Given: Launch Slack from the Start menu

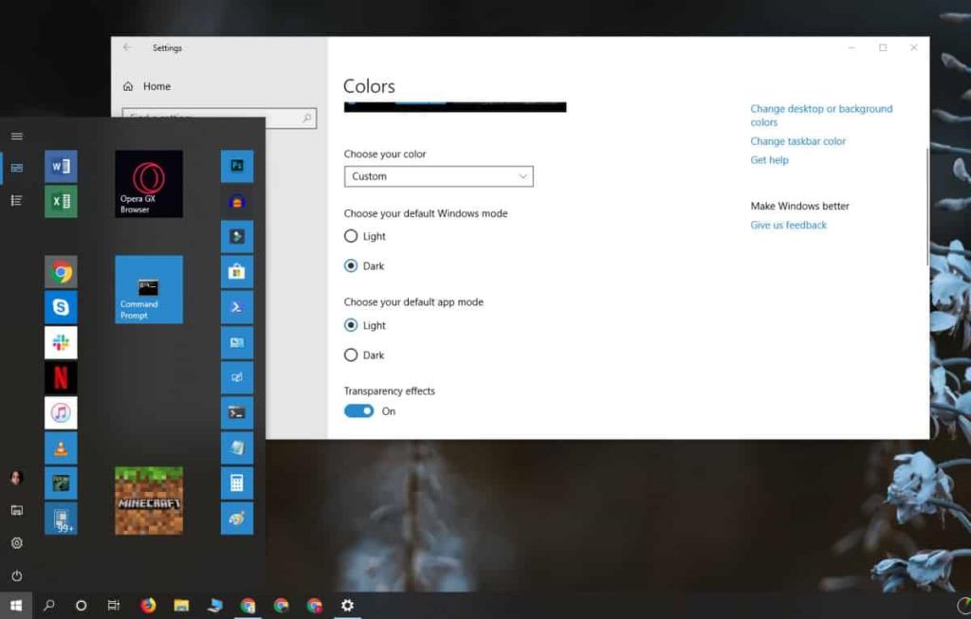Looking at the screenshot, I should (x=61, y=341).
